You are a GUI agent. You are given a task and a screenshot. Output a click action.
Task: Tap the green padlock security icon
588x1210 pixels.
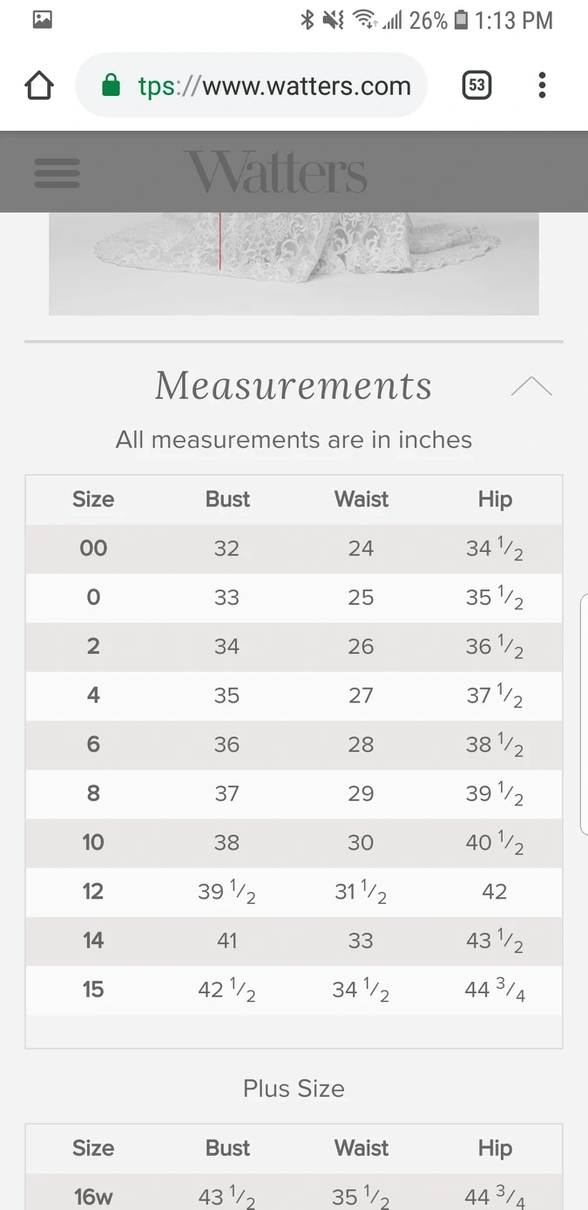[111, 85]
